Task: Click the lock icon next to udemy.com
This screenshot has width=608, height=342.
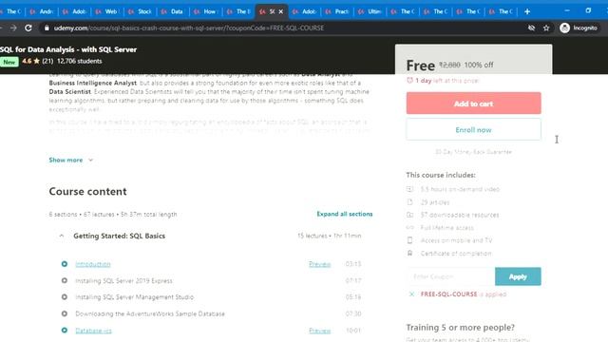Action: pyautogui.click(x=47, y=28)
